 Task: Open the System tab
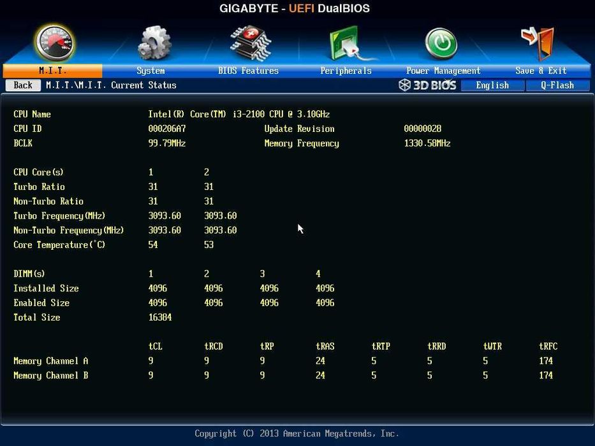[151, 71]
